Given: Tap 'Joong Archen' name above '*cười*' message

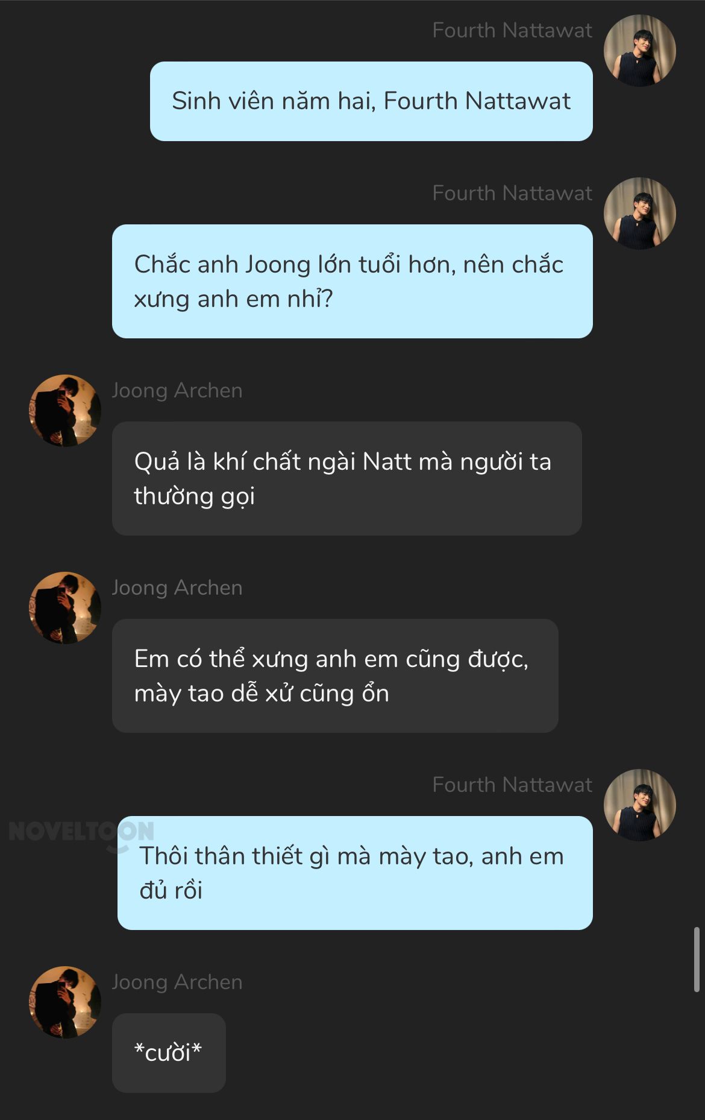Looking at the screenshot, I should [177, 982].
